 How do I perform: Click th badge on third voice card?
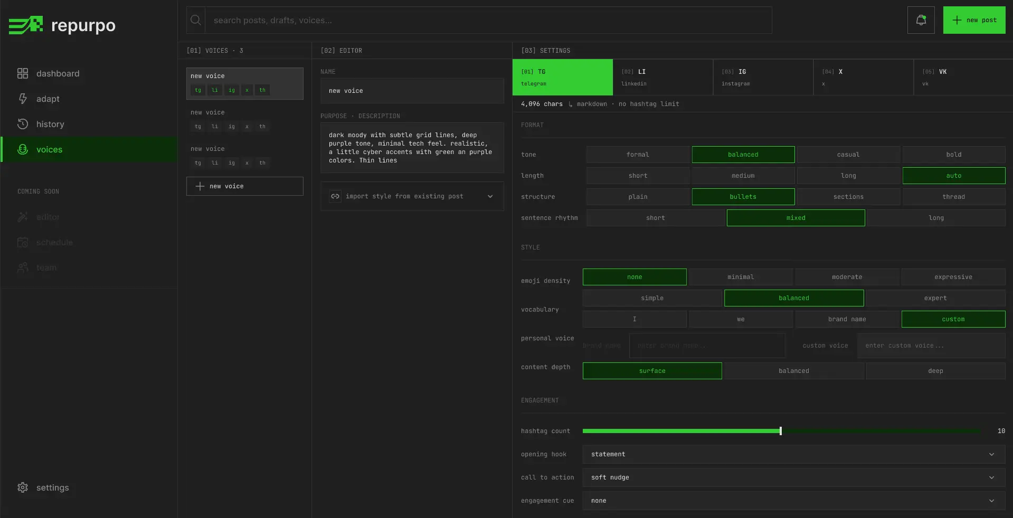click(262, 163)
